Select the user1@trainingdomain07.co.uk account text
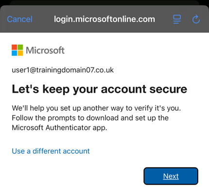The width and height of the screenshot is (209, 194). pos(63,70)
